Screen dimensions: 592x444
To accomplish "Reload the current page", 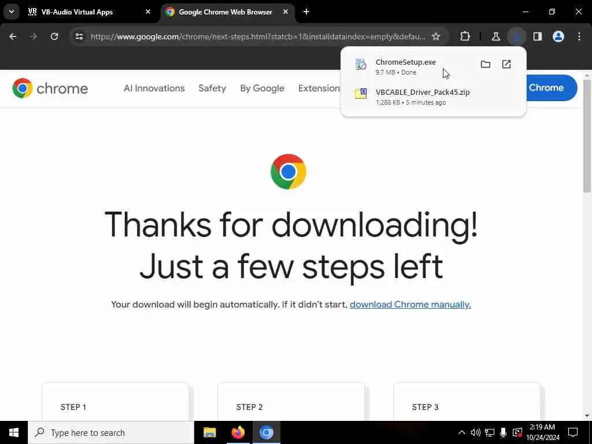I will tap(54, 36).
